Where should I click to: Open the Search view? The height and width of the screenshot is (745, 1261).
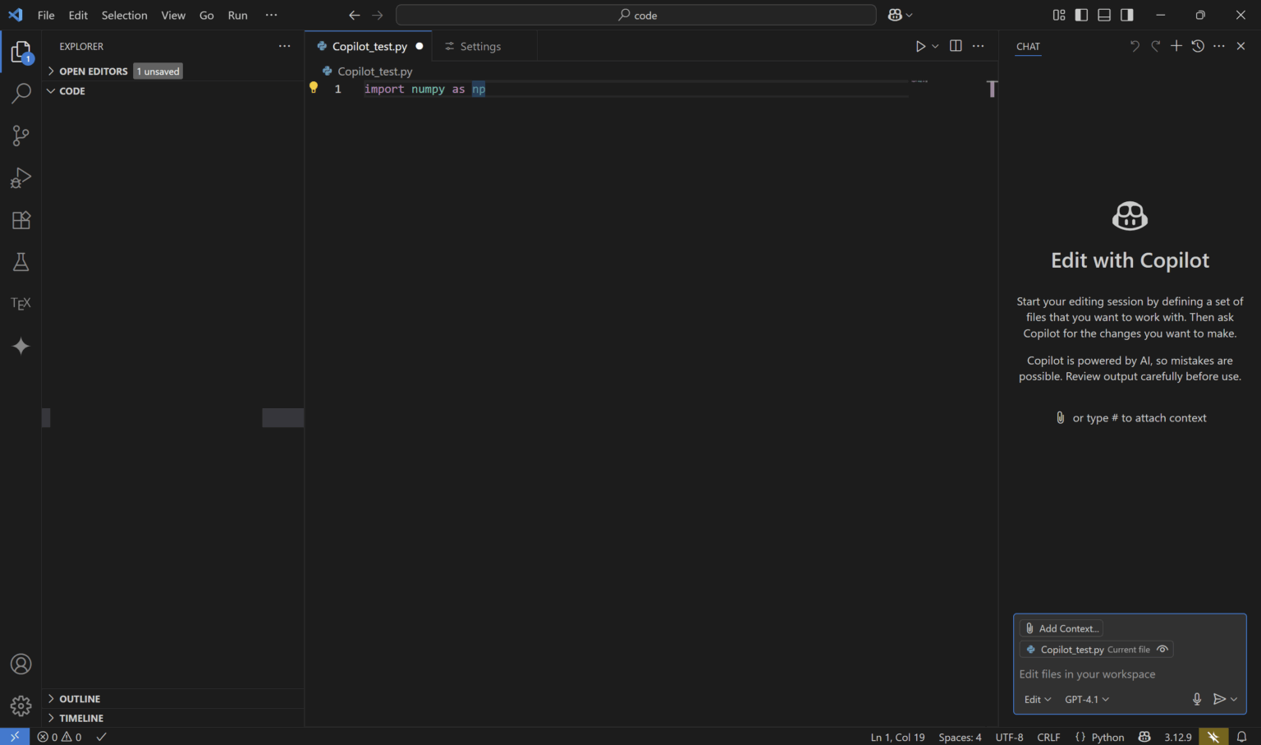pos(21,94)
